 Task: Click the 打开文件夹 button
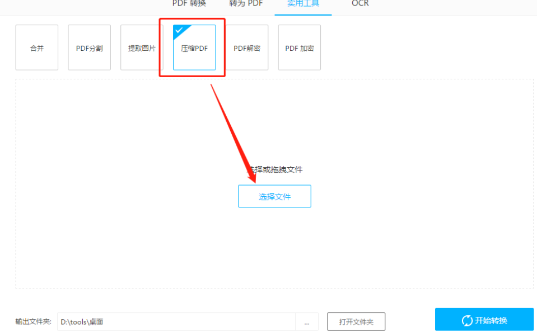[356, 322]
